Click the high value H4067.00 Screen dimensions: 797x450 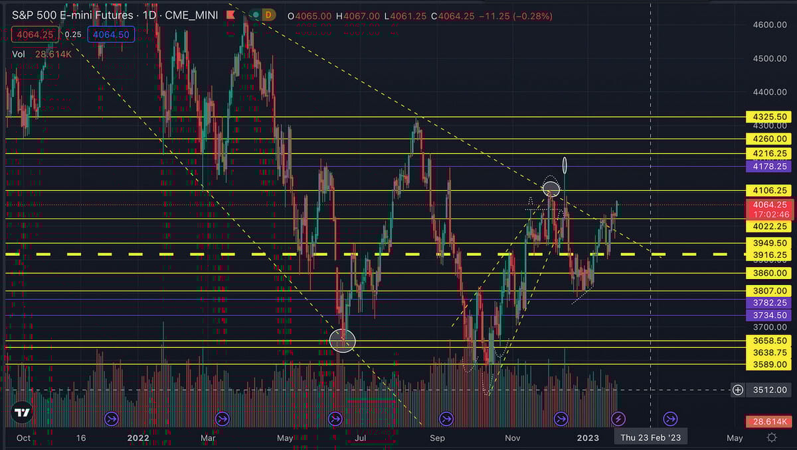click(359, 15)
